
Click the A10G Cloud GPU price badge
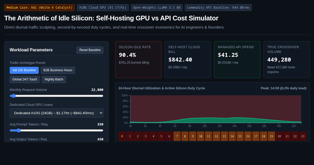click(103, 8)
